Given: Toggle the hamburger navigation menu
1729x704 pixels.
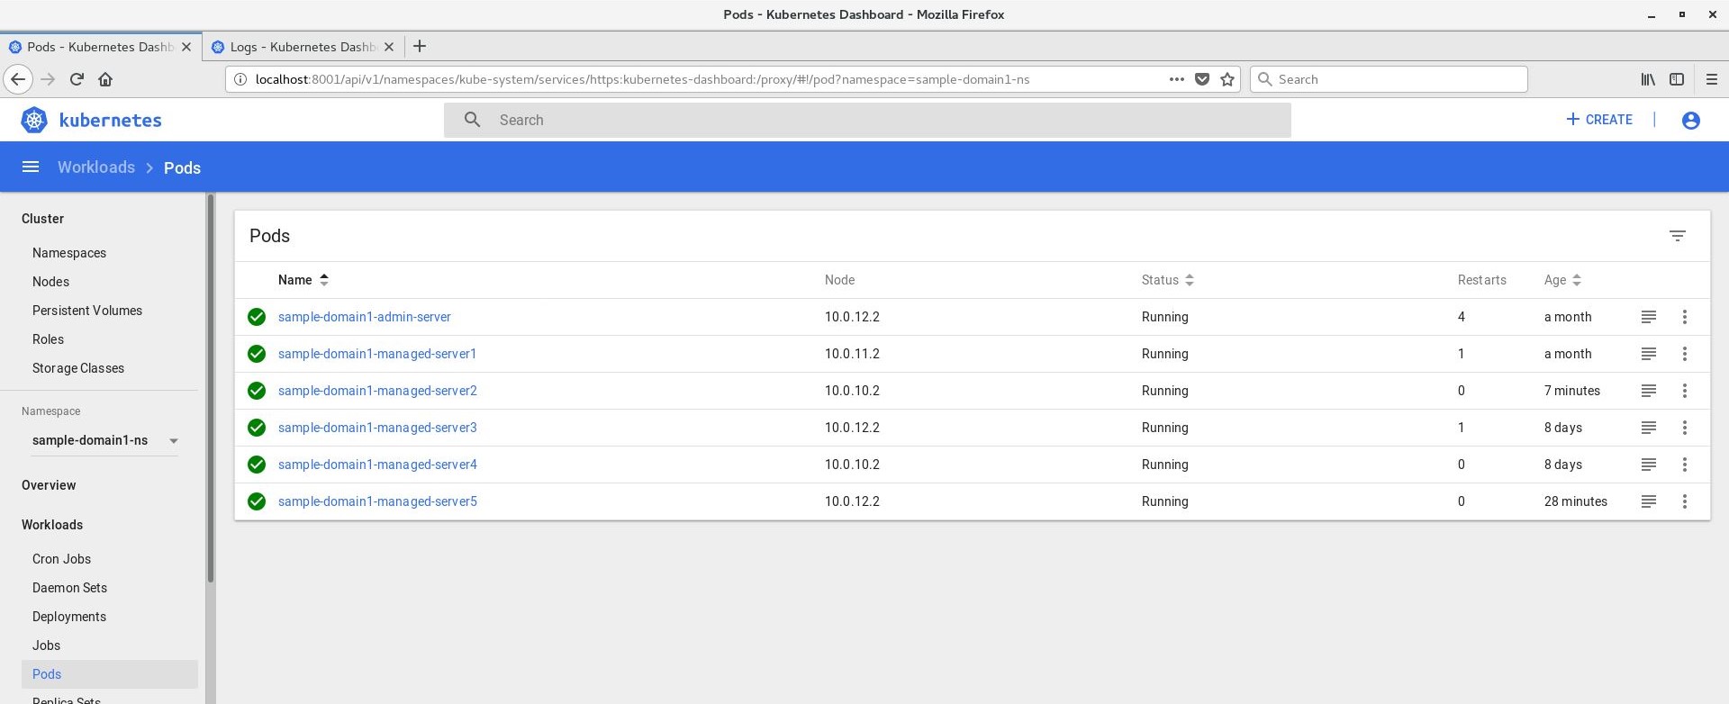Looking at the screenshot, I should (31, 167).
